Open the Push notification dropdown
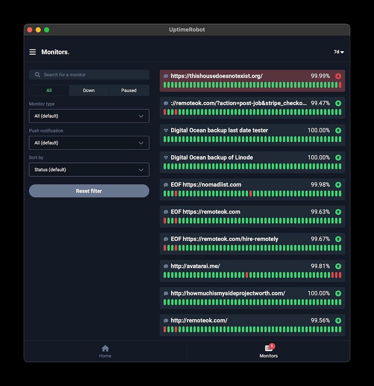This screenshot has width=374, height=386. [x=89, y=143]
